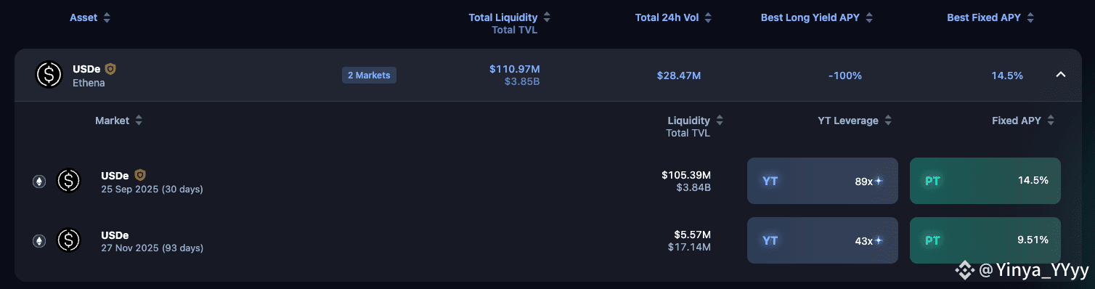The width and height of the screenshot is (1095, 289).
Task: Click the shield badge on the 25 Sep USDe market
Action: click(140, 175)
